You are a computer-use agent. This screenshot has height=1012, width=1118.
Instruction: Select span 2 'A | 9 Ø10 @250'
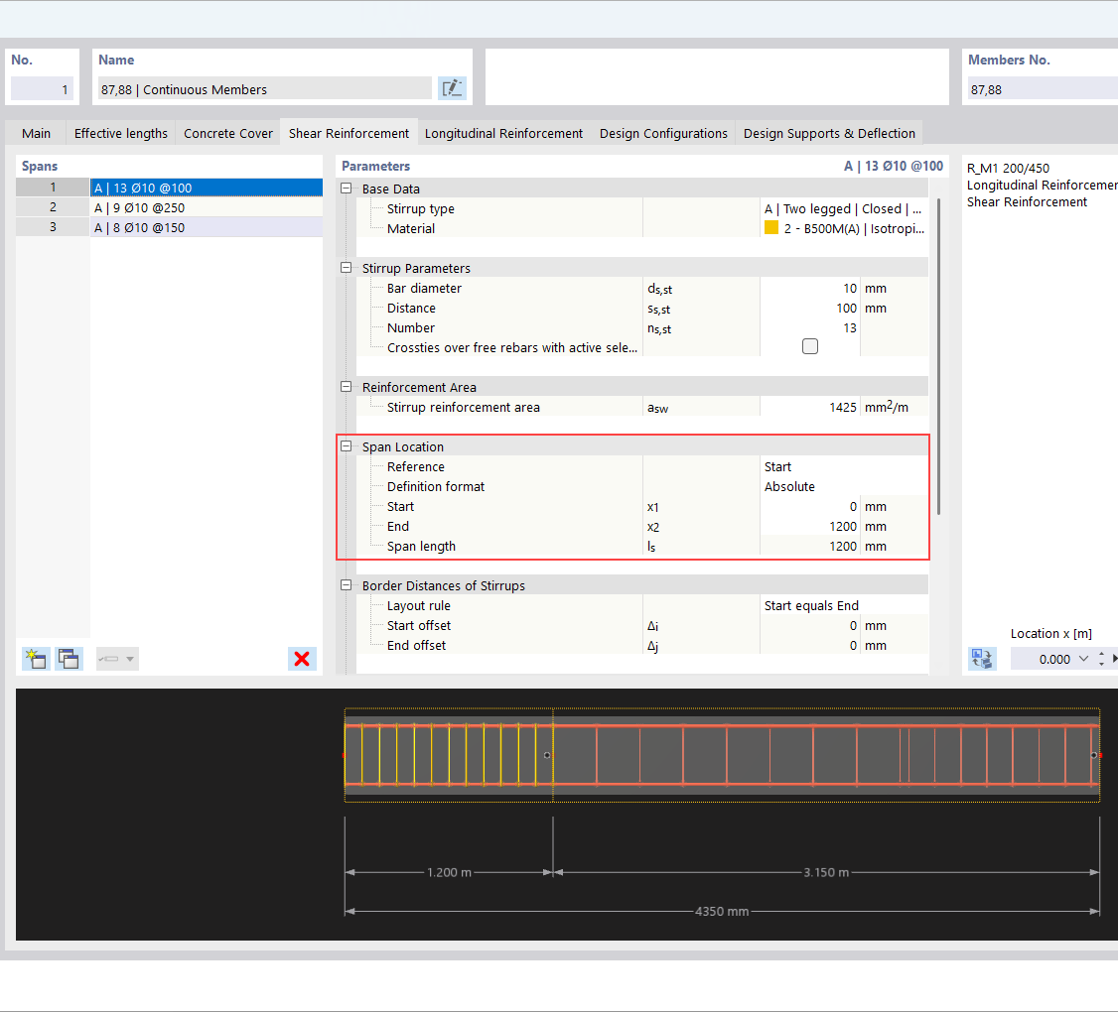point(206,208)
